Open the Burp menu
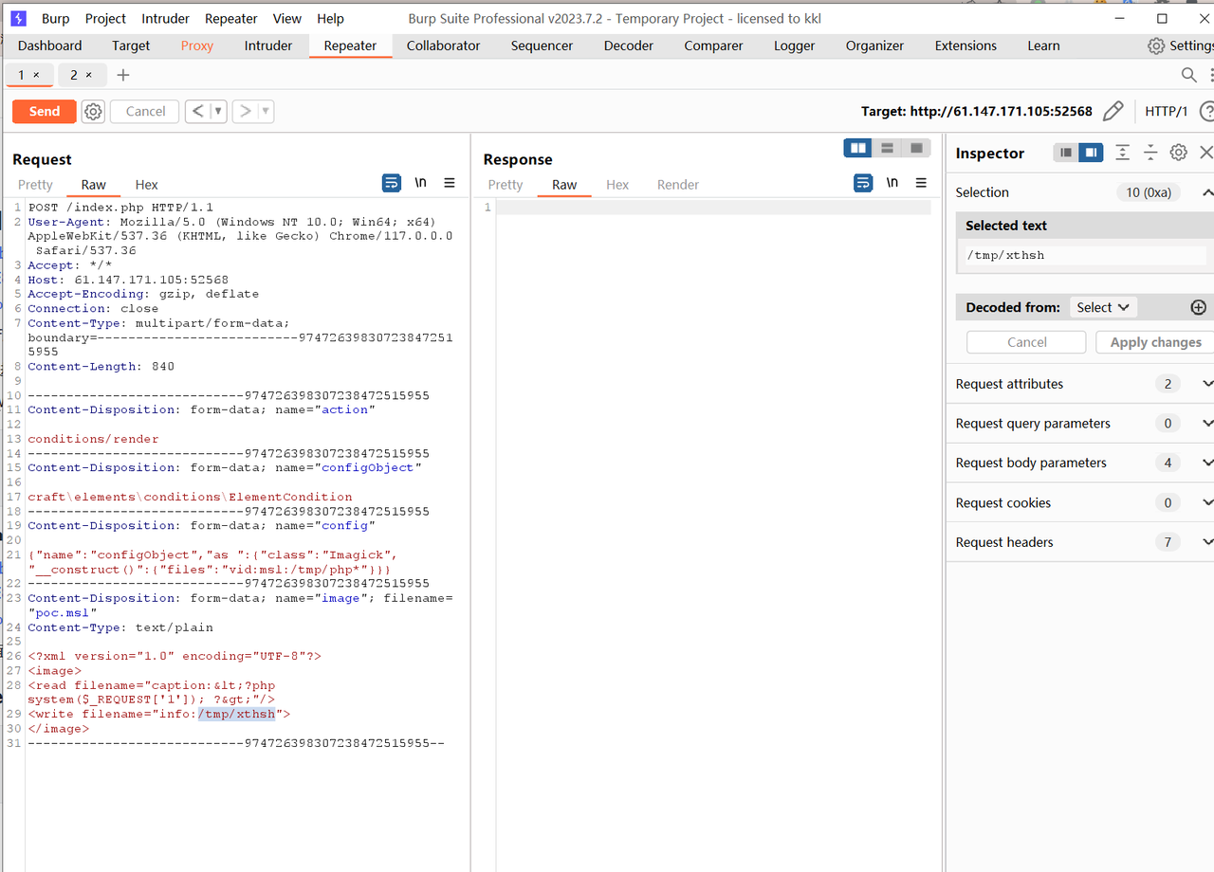 55,18
